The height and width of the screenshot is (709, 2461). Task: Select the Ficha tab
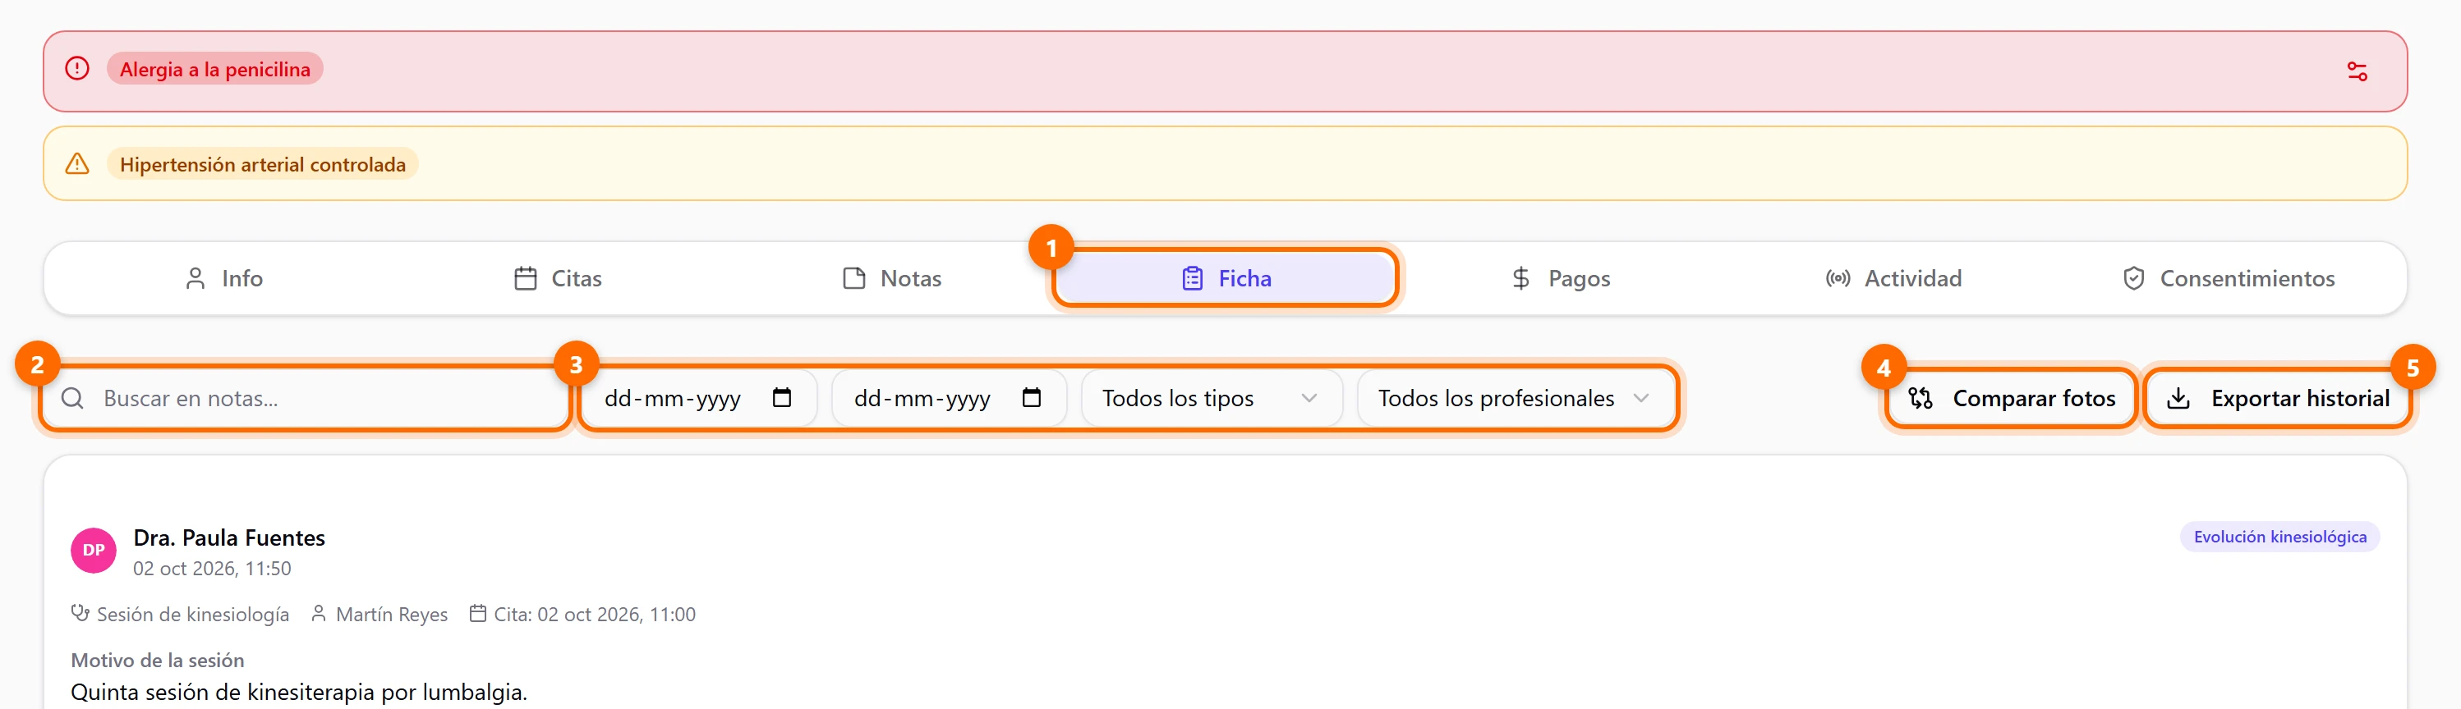(1226, 279)
